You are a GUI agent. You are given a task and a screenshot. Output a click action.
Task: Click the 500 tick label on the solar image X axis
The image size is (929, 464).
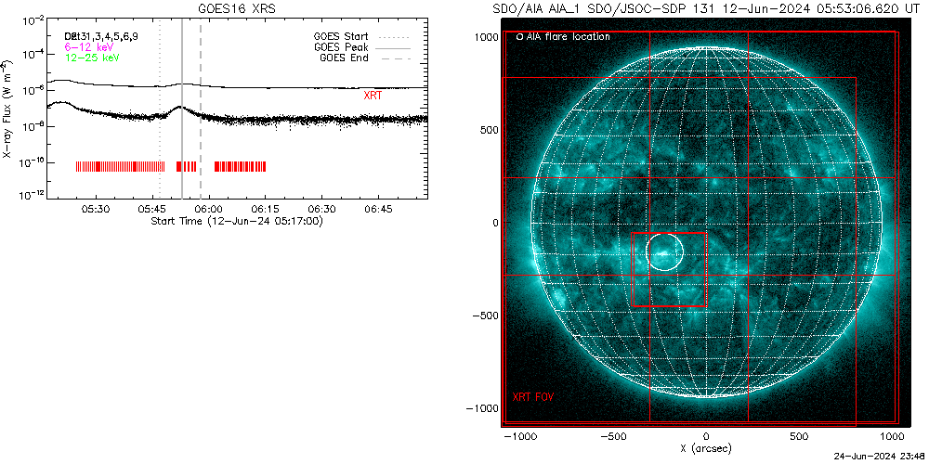tap(799, 437)
